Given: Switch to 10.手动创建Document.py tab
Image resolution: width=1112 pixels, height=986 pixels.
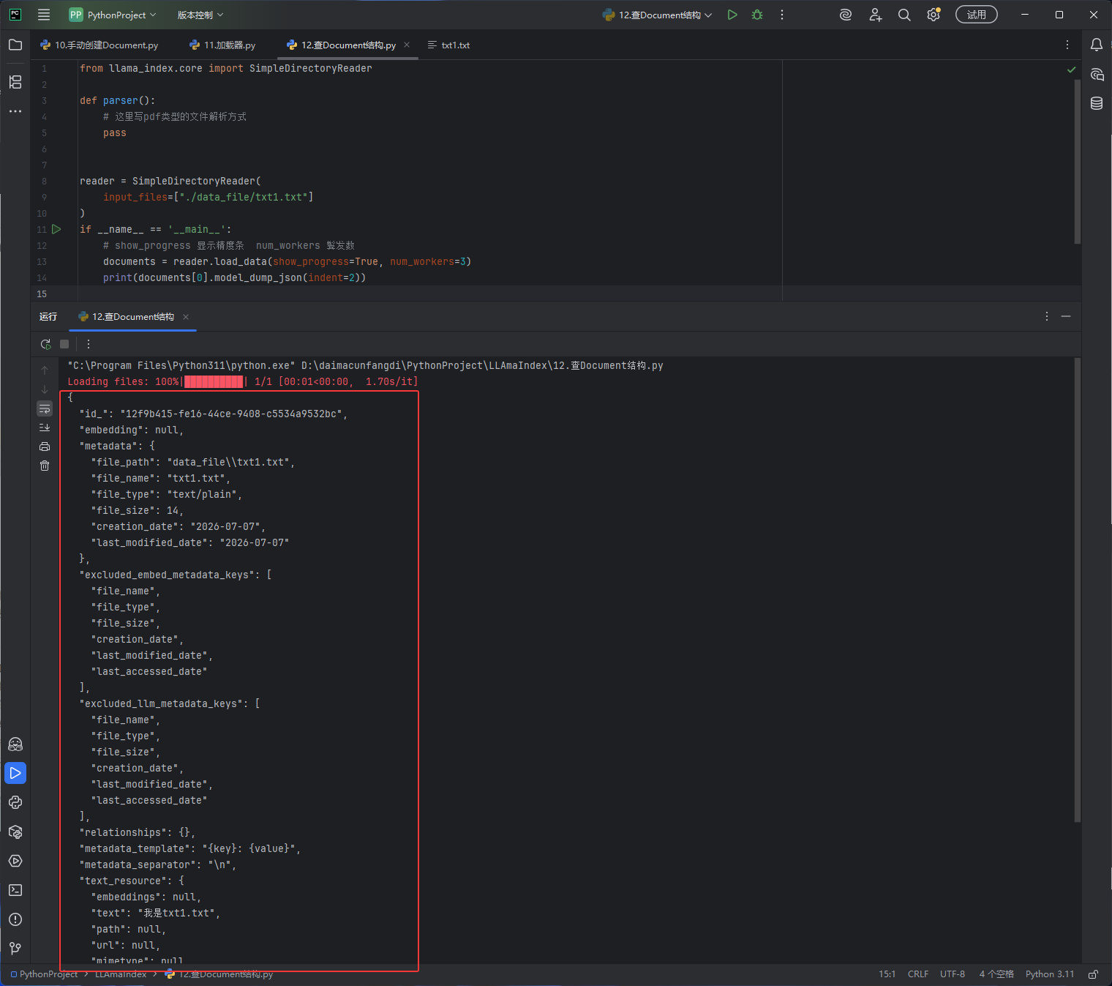Looking at the screenshot, I should pos(99,45).
